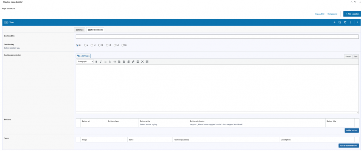Screen dimensions: 362x151
Task: Click the Team section header title
Action: coord(12,22)
